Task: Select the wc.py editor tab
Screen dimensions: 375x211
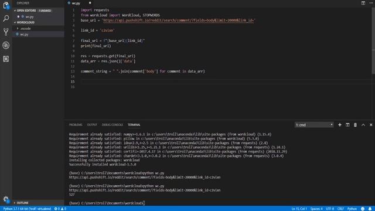Action: [76, 3]
